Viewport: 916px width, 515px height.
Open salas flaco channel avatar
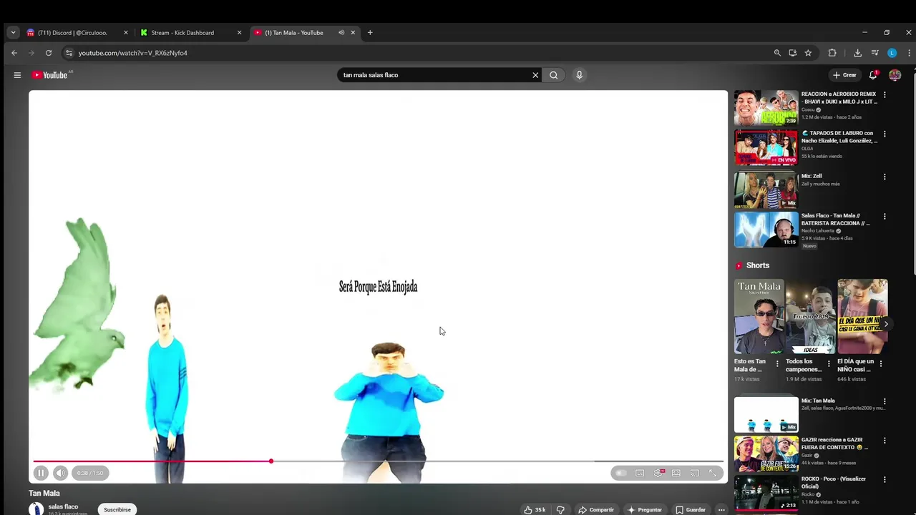click(36, 509)
